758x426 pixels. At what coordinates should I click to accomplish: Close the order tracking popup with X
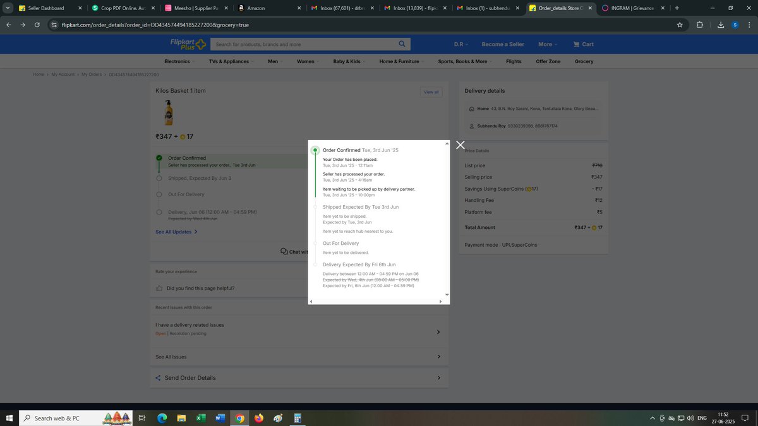tap(460, 145)
